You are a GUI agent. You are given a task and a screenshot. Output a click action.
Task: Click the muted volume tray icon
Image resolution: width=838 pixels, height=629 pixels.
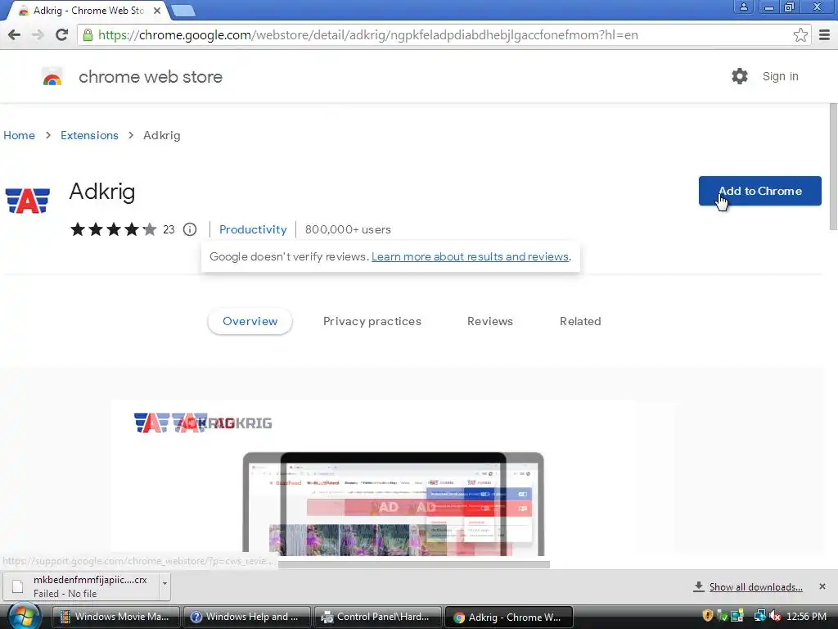point(775,616)
